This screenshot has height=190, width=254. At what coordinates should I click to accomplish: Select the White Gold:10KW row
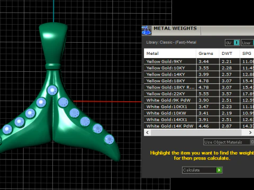coord(199,113)
